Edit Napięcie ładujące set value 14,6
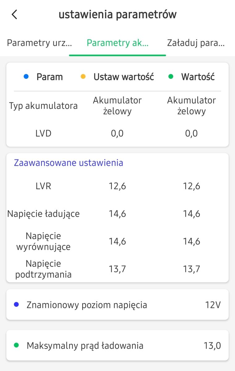Image resolution: width=235 pixels, height=371 pixels. pos(117,214)
